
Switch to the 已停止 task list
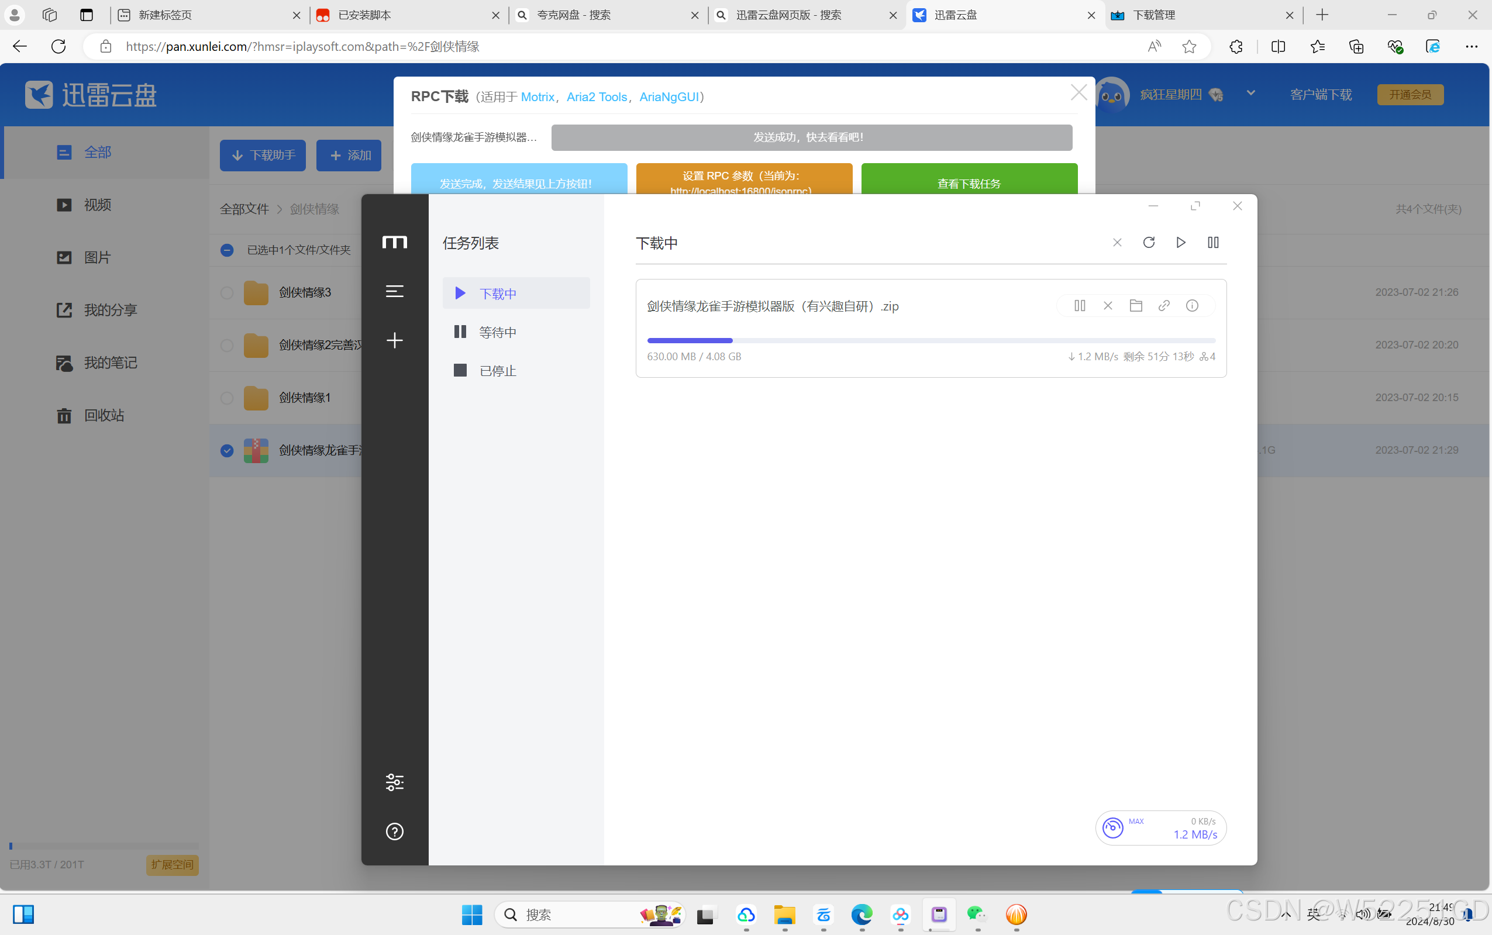(x=497, y=370)
